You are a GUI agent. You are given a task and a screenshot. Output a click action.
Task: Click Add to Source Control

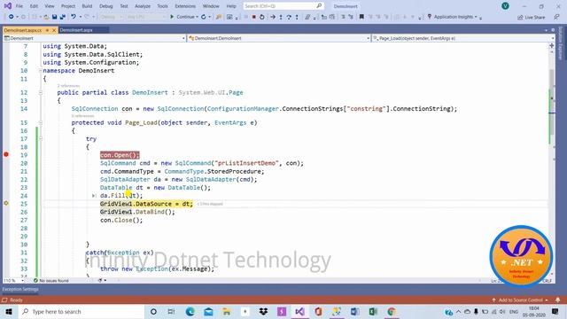[x=520, y=300]
